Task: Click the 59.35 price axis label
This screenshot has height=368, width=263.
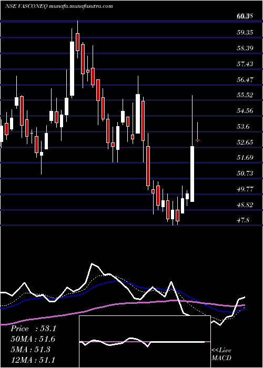Action: (x=245, y=33)
